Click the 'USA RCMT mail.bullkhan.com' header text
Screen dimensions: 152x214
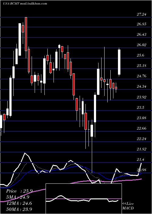click(25, 4)
